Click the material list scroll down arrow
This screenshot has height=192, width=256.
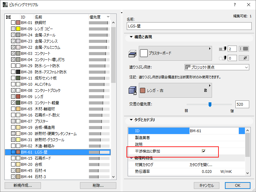coord(114,177)
